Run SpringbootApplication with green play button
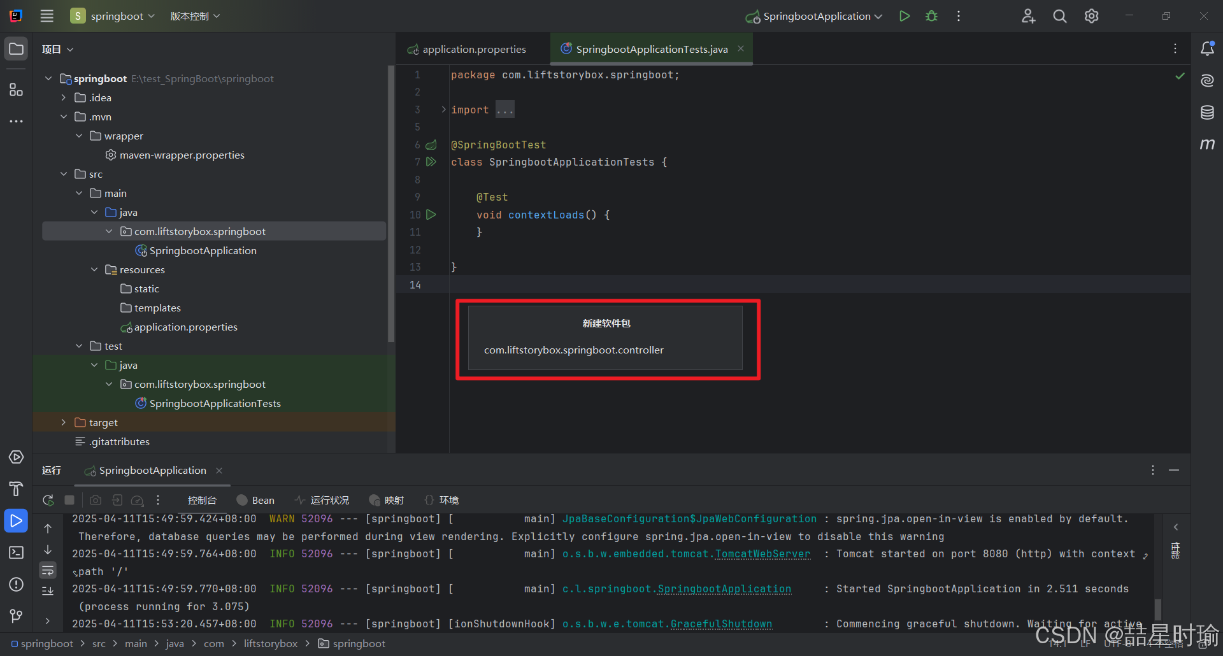The image size is (1223, 656). 904,16
